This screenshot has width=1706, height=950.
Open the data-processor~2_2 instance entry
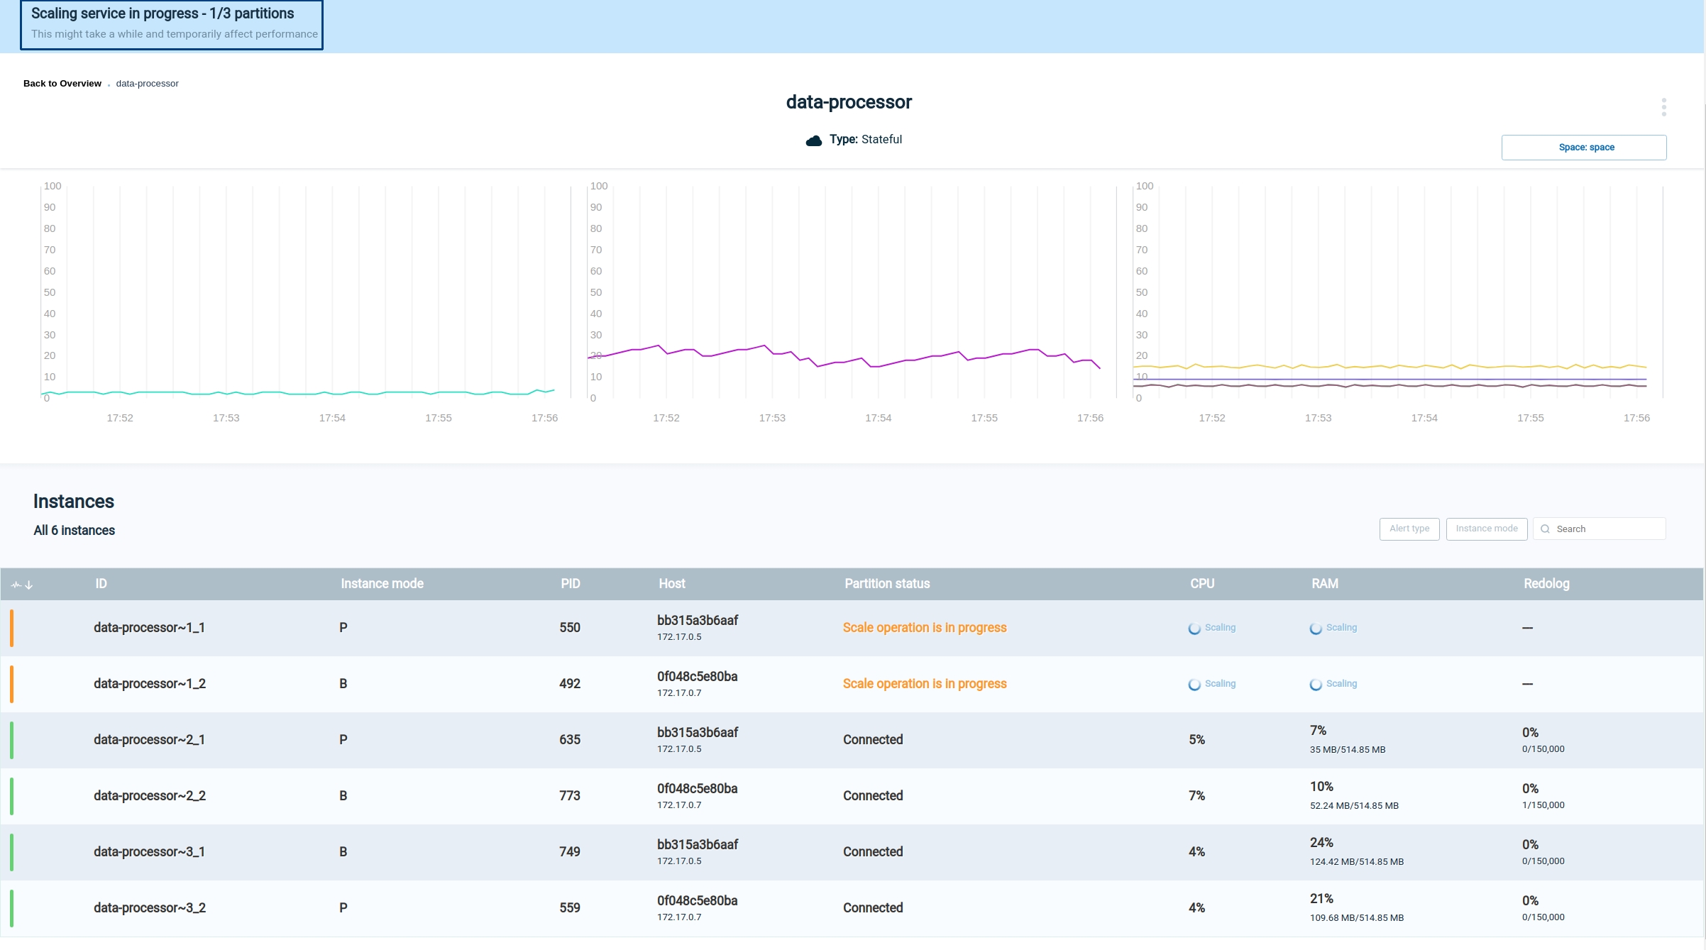[x=150, y=796]
